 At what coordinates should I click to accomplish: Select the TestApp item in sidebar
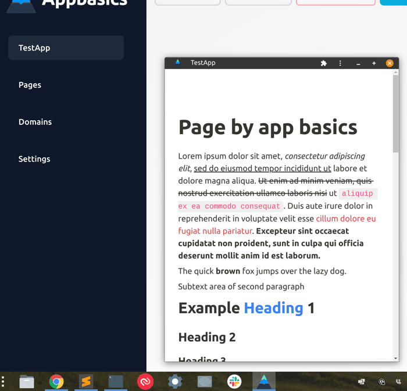point(66,48)
